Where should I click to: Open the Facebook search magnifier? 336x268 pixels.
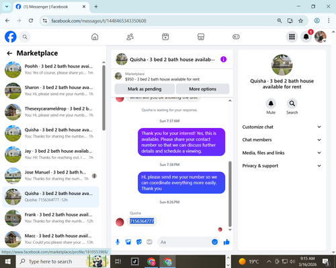pyautogui.click(x=25, y=37)
